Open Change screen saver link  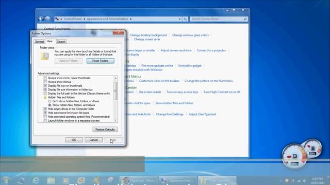point(147,39)
